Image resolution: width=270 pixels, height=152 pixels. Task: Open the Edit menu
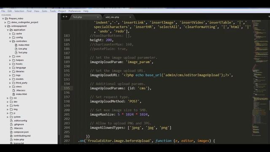pyautogui.click(x=10, y=11)
